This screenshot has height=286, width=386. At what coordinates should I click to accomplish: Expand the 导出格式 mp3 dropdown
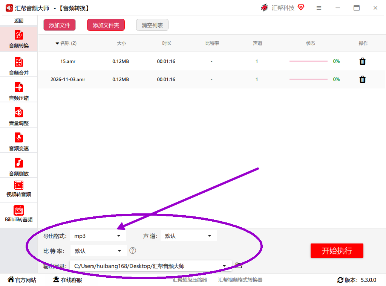point(98,236)
